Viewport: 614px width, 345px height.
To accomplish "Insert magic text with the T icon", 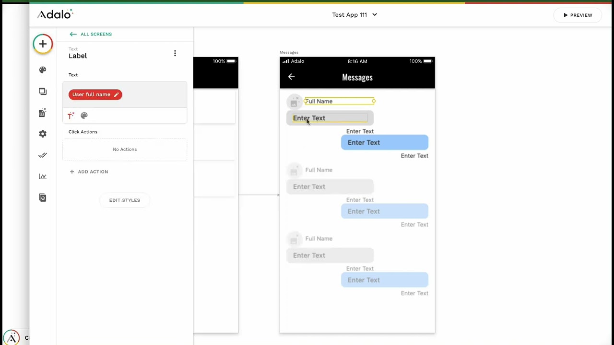I will point(71,115).
